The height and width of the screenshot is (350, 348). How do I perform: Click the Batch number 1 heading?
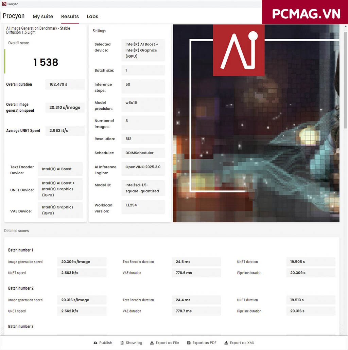[x=21, y=250]
